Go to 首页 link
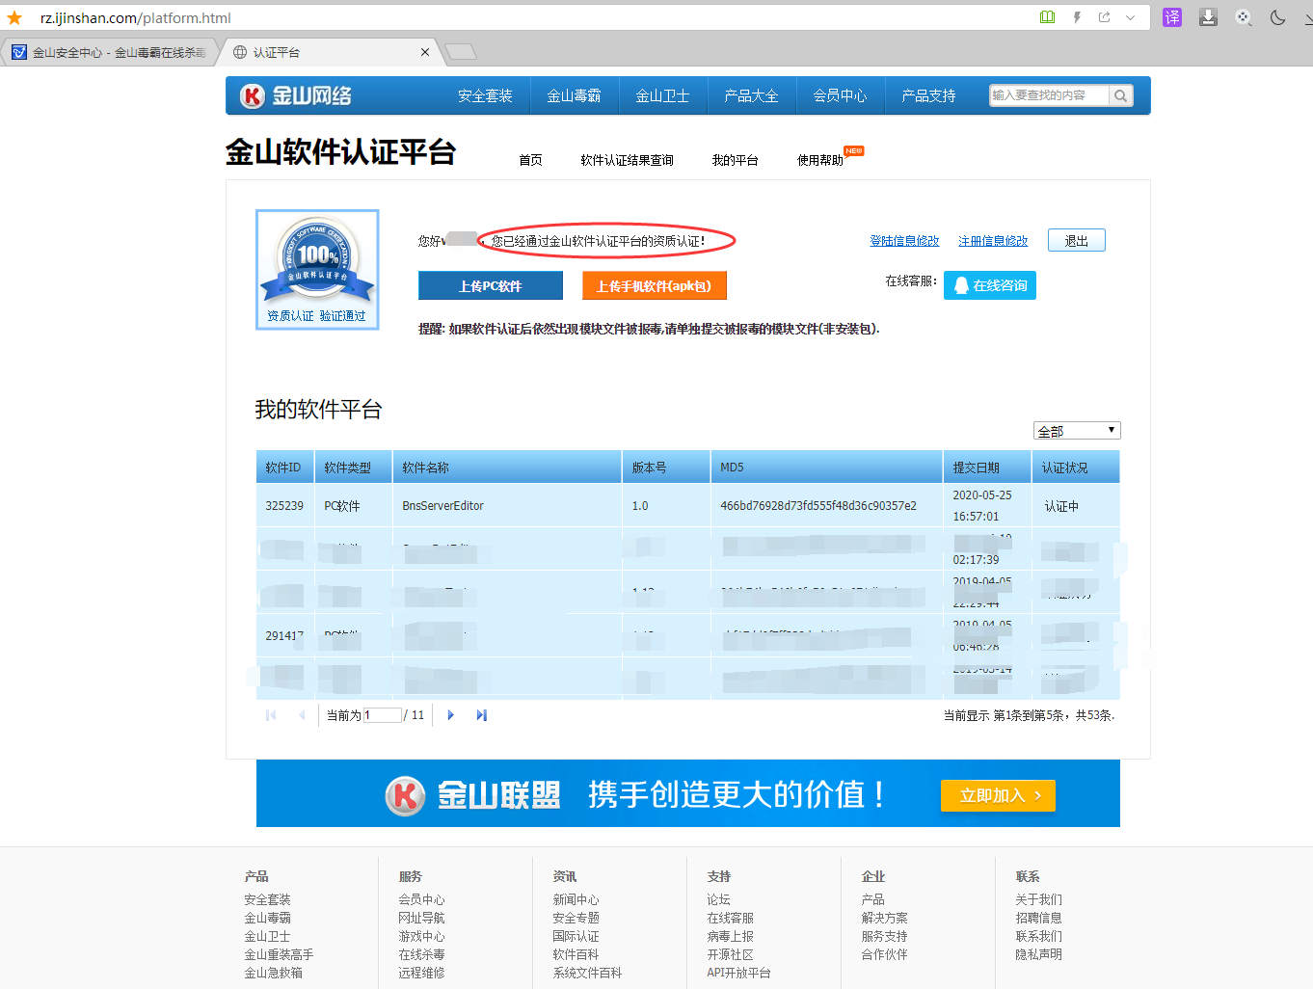The image size is (1313, 989). coord(530,160)
